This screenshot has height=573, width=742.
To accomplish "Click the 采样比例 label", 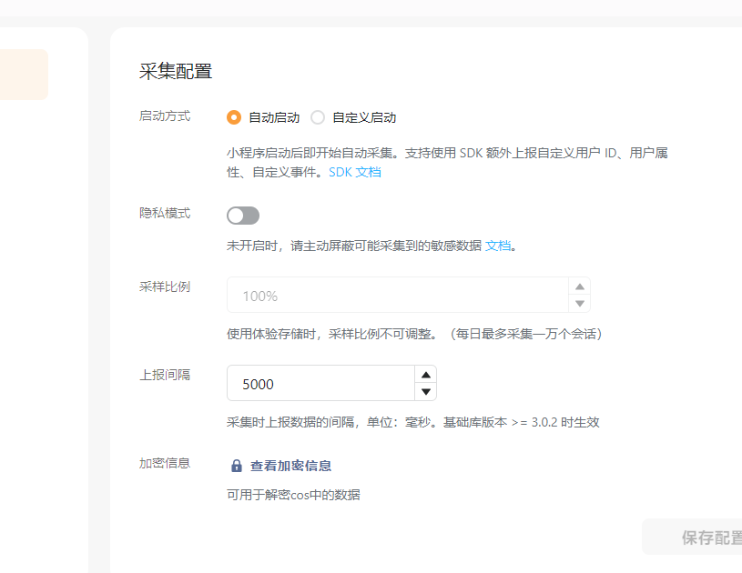I will tap(165, 287).
